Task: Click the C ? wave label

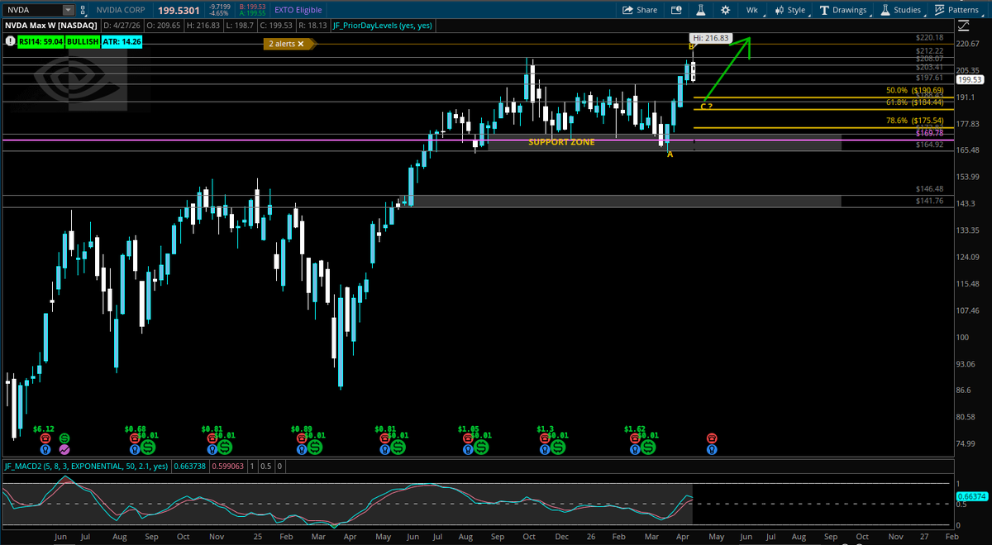Action: (706, 107)
